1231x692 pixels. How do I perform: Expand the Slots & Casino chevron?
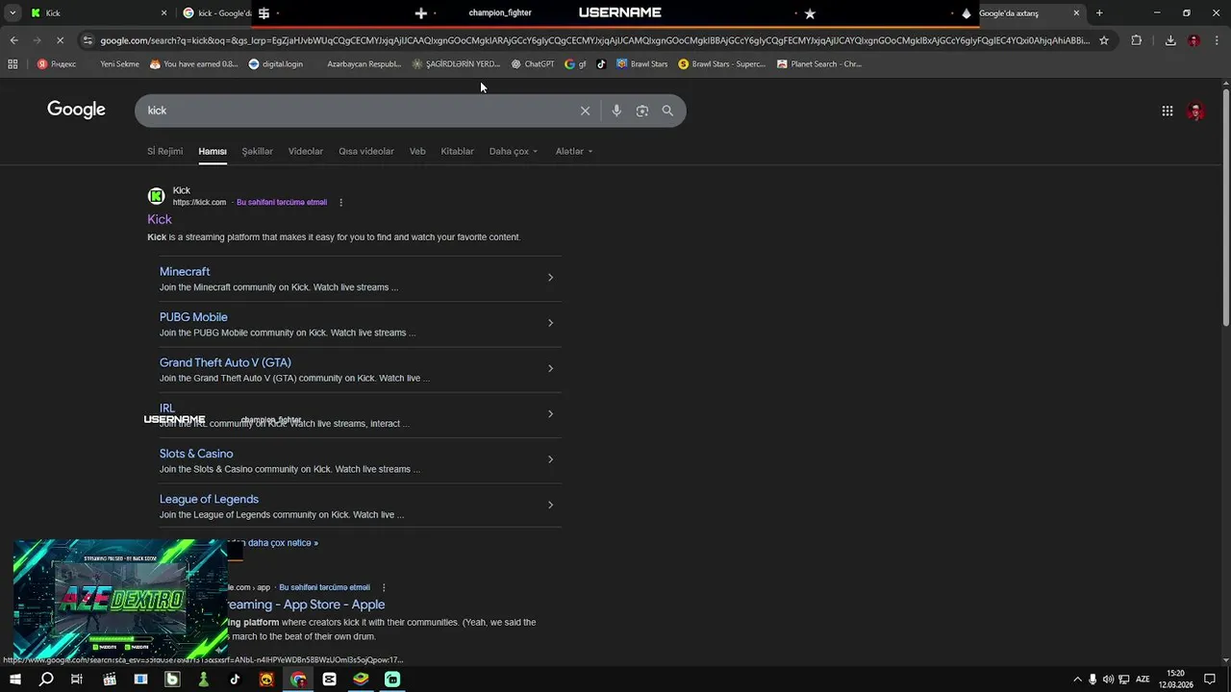click(x=550, y=459)
